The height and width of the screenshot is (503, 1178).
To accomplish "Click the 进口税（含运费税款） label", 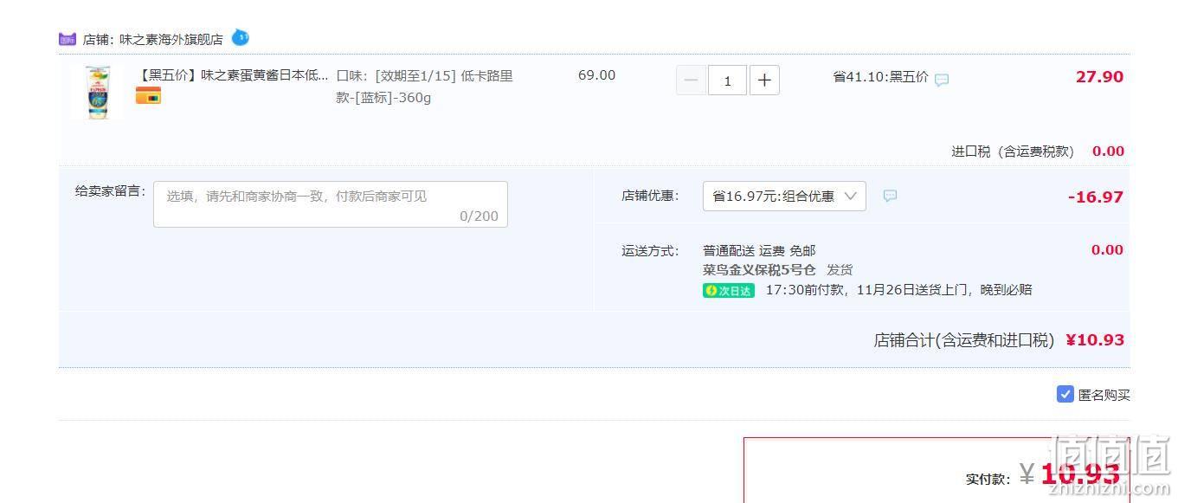I will coord(1013,152).
